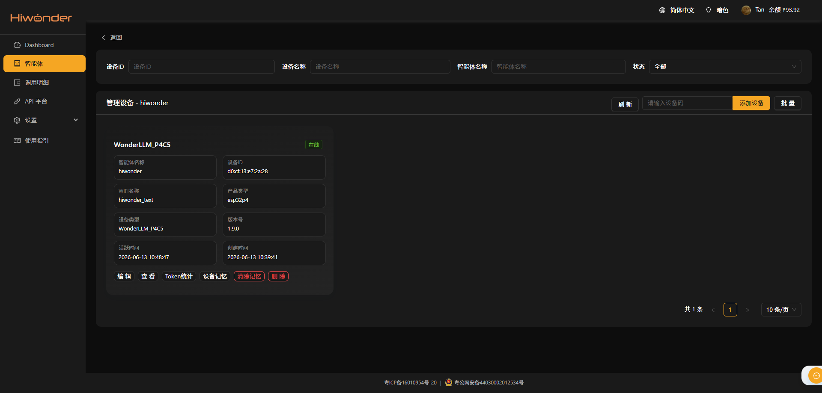822x393 pixels.
Task: Select page 1 in pagination
Action: click(x=730, y=310)
